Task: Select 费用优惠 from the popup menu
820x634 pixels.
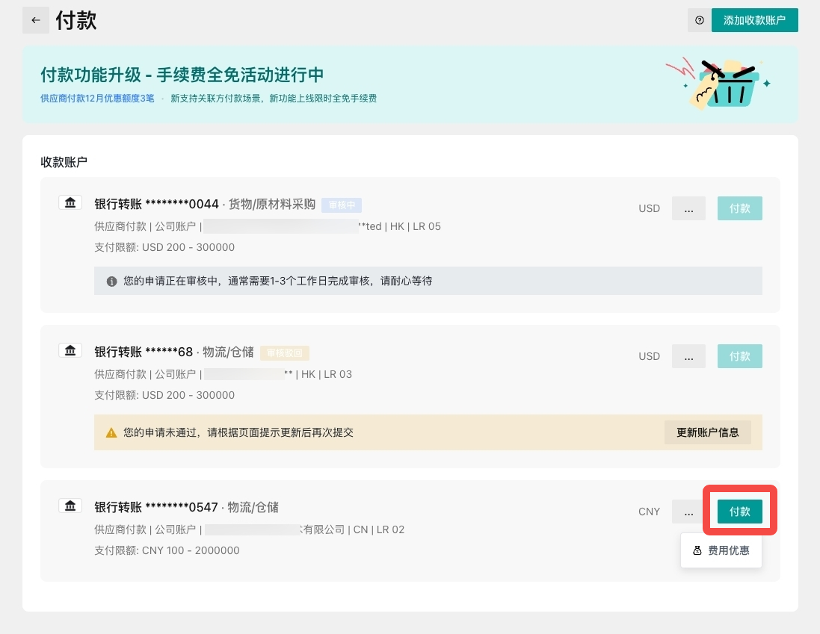Action: (x=721, y=550)
